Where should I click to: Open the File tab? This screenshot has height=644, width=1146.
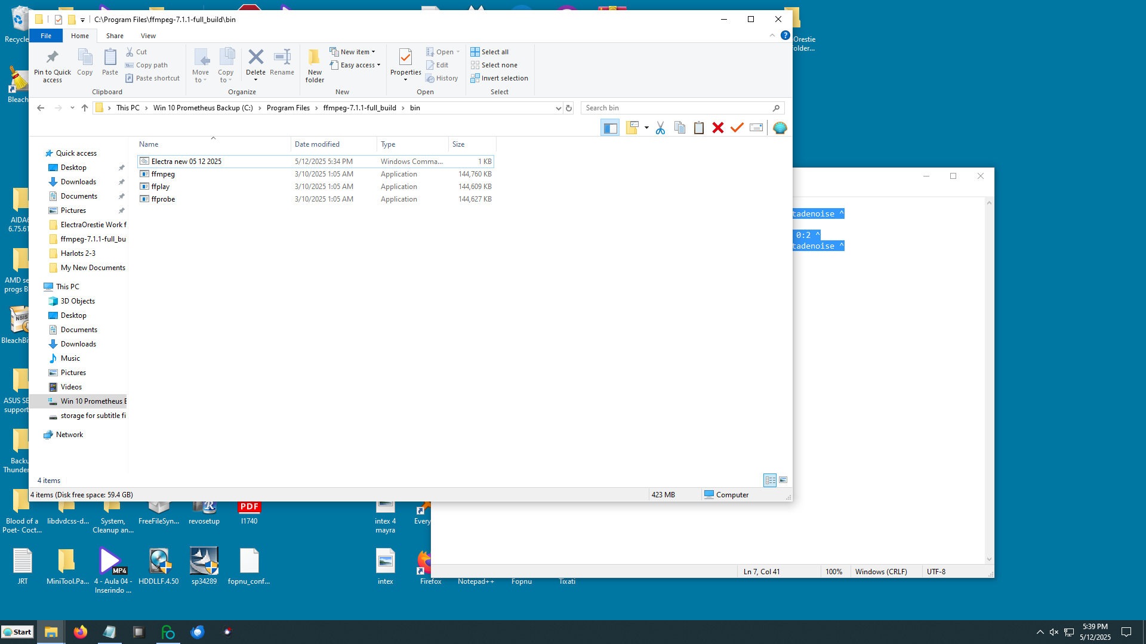(x=46, y=36)
